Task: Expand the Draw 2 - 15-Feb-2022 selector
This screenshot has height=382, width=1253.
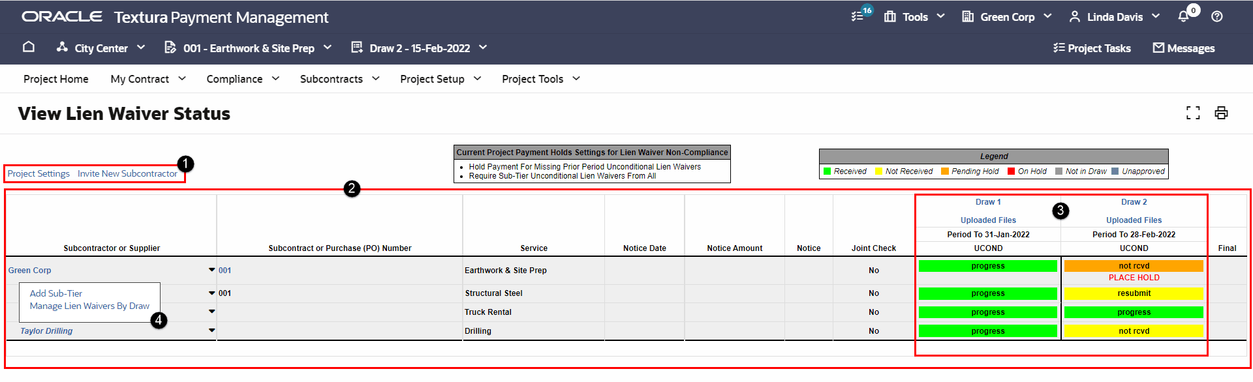Action: 483,48
